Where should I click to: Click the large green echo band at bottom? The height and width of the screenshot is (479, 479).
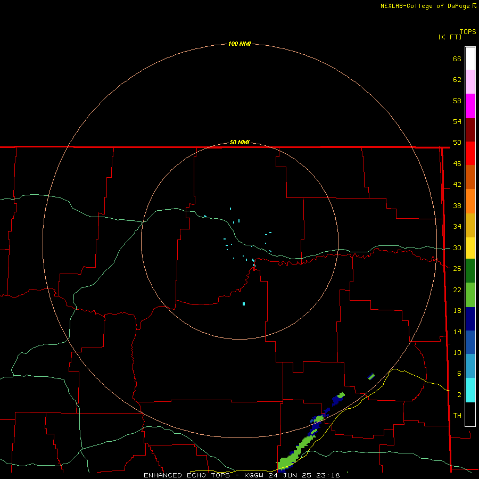(294, 455)
